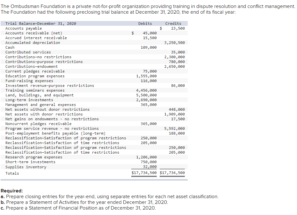Select 'Investment revenue—purpose restrictions' label
This screenshot has width=297, height=215.
tap(50, 86)
